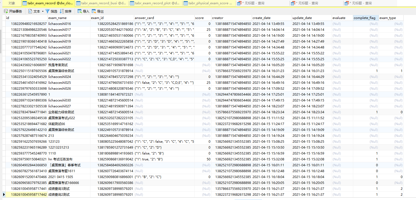The height and width of the screenshot is (200, 416).
Task: Select the score column header
Action: [203, 18]
